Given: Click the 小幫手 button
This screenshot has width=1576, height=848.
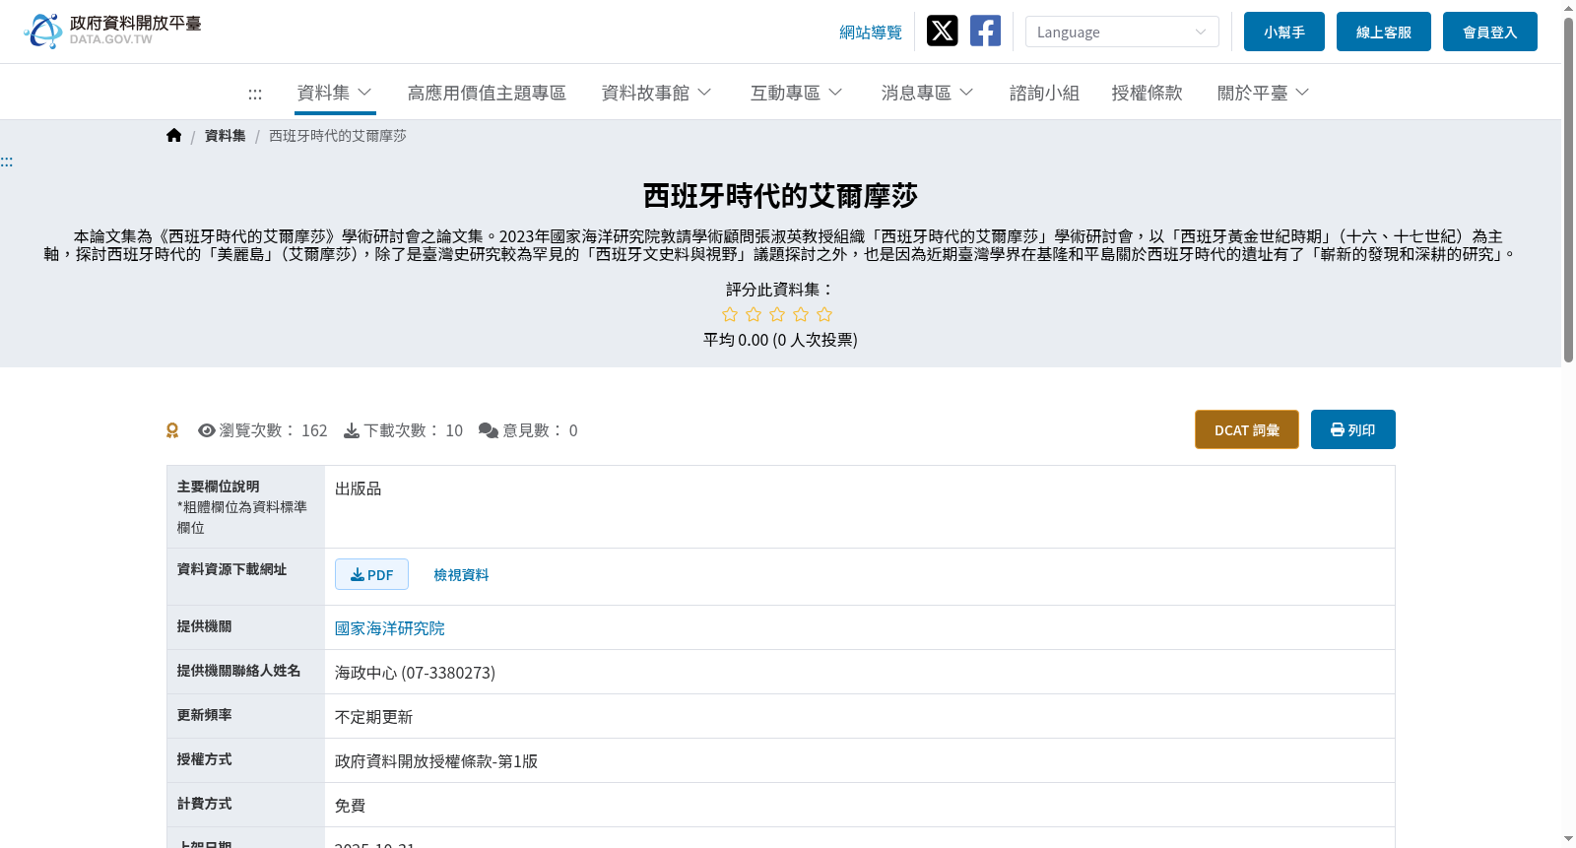Looking at the screenshot, I should (1284, 32).
